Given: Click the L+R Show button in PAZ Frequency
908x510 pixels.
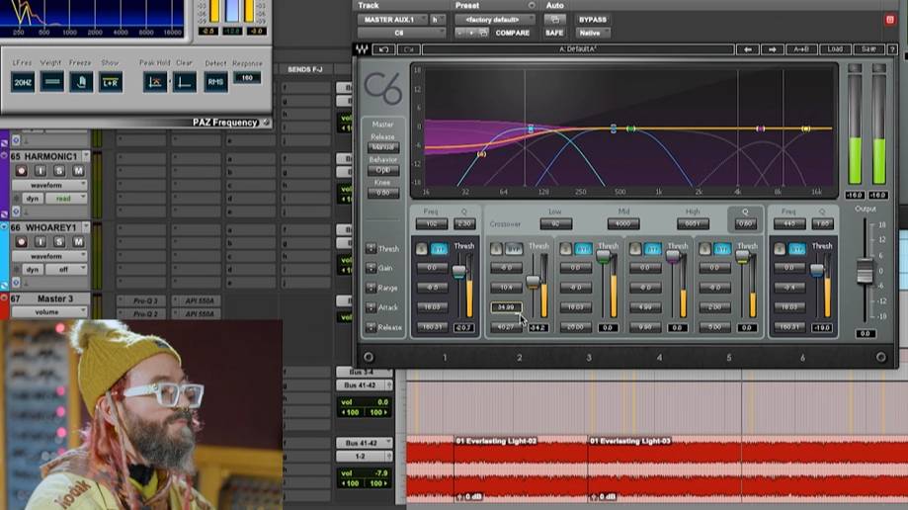Looking at the screenshot, I should (x=110, y=82).
